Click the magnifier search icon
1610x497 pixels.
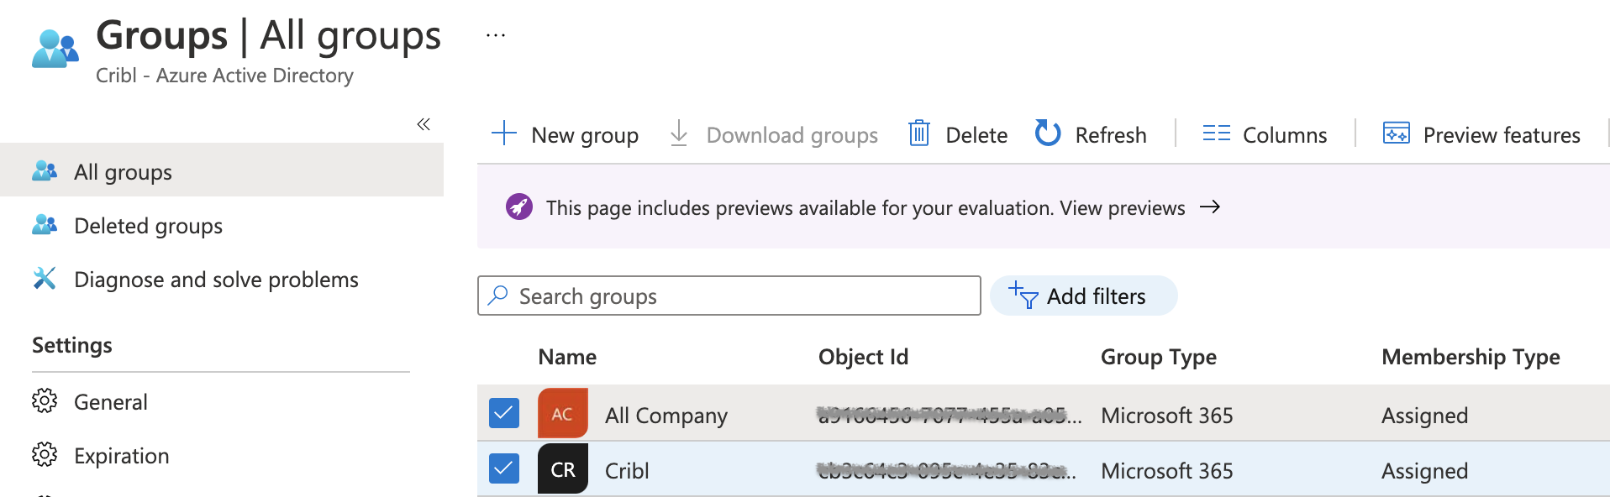[498, 295]
